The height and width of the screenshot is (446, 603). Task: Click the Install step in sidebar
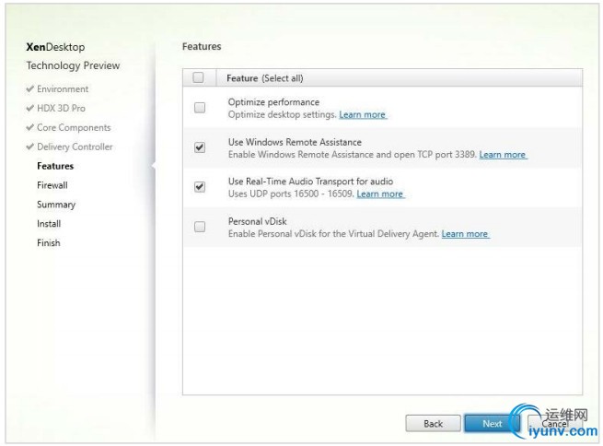tap(50, 224)
